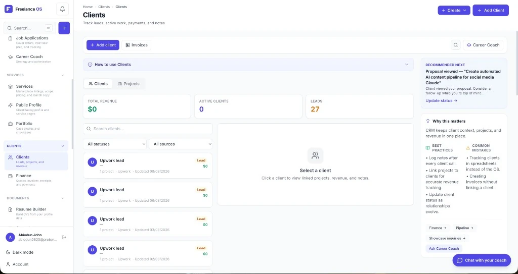Select the Upwork lead updated 02/08/2026

pyautogui.click(x=148, y=253)
